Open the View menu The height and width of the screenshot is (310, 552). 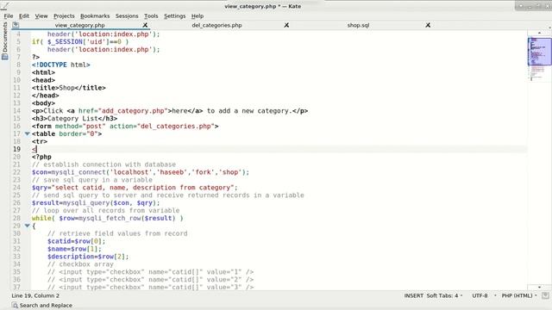tap(41, 15)
